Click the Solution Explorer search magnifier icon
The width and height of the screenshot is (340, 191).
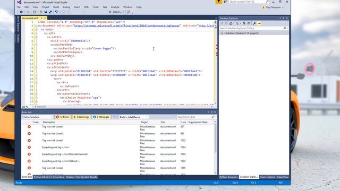coord(285,28)
